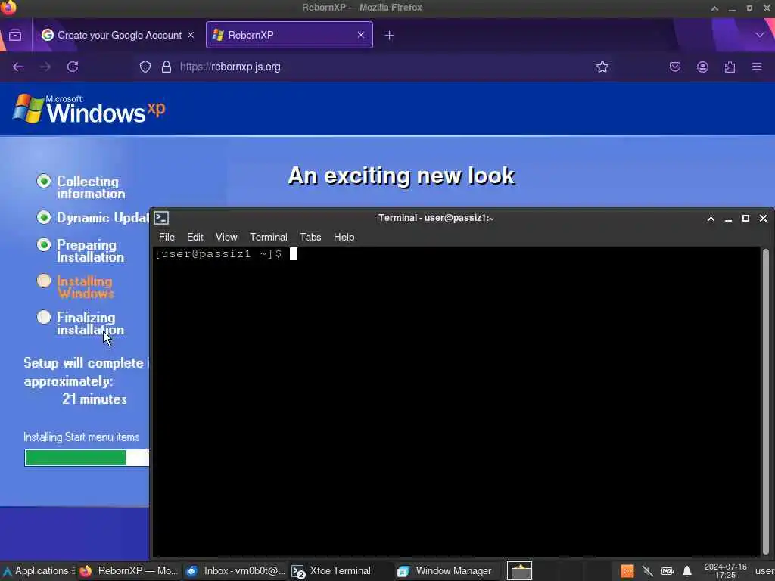Open the Firefox hamburger menu

[757, 67]
